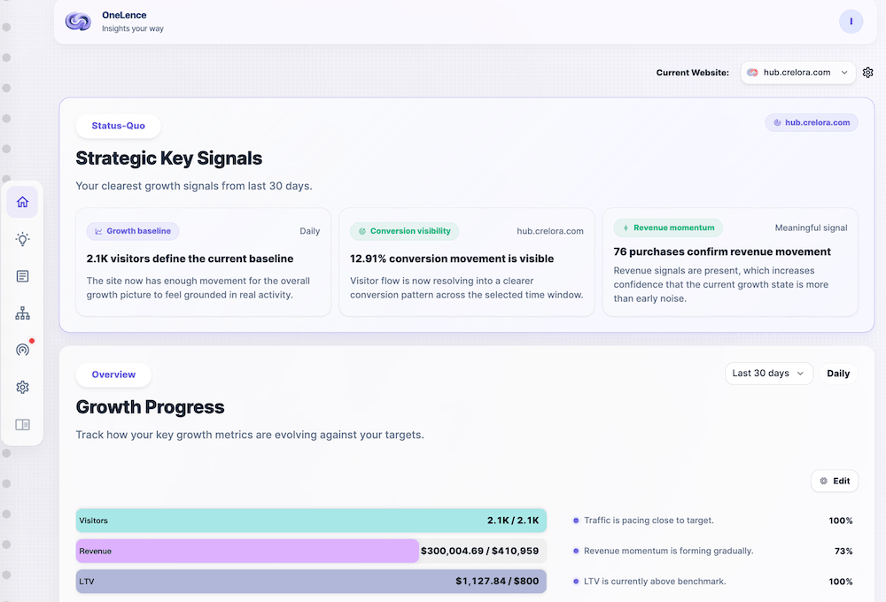Open the user avatar circle in the top right

click(x=851, y=20)
